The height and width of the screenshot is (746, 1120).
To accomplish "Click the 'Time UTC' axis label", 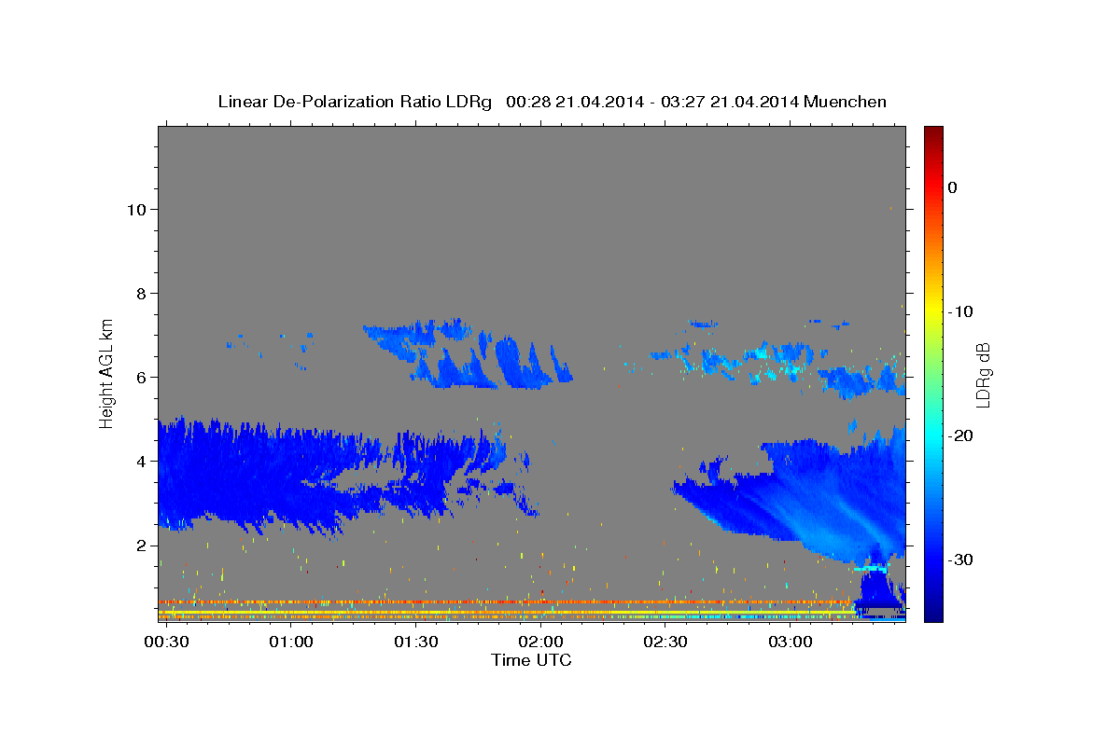I will (531, 660).
